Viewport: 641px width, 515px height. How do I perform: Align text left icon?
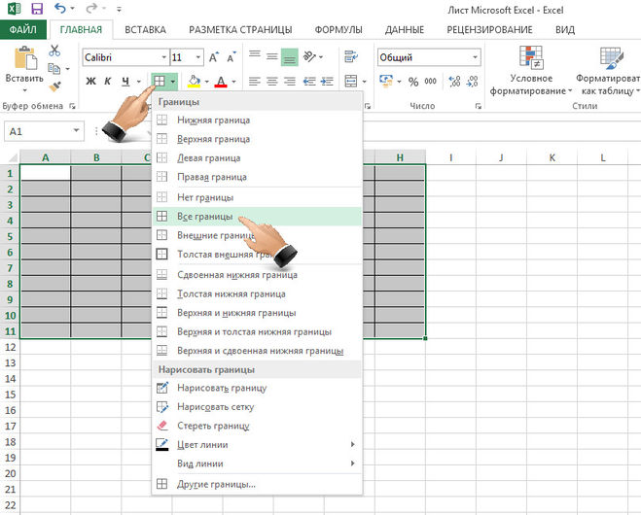pos(255,82)
